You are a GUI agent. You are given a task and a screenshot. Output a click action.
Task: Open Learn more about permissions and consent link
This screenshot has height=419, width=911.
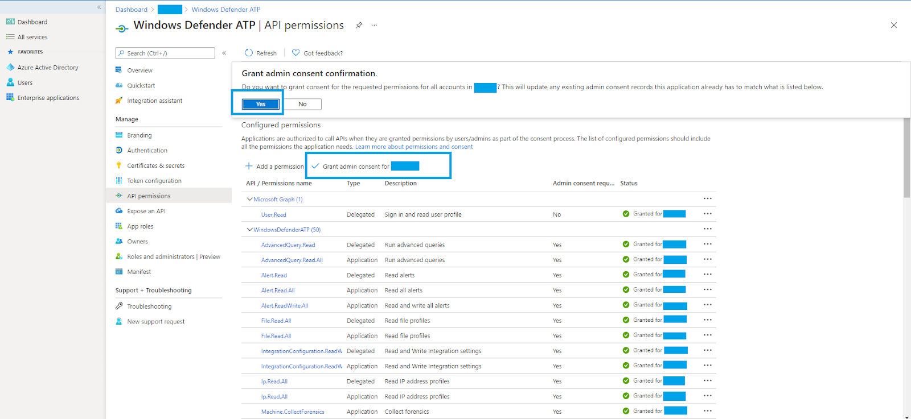[414, 147]
